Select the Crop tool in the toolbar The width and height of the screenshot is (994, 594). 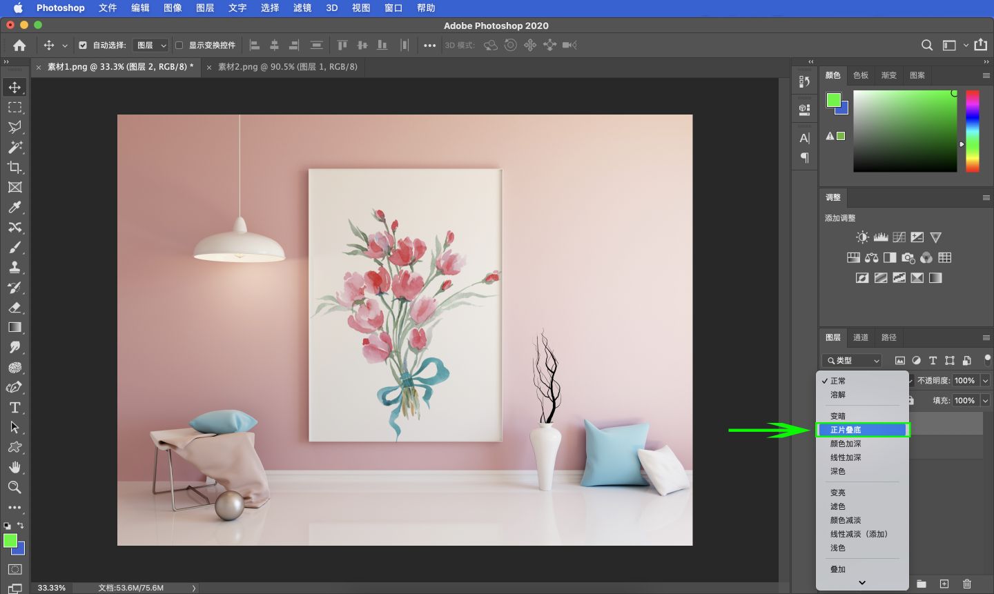[14, 167]
